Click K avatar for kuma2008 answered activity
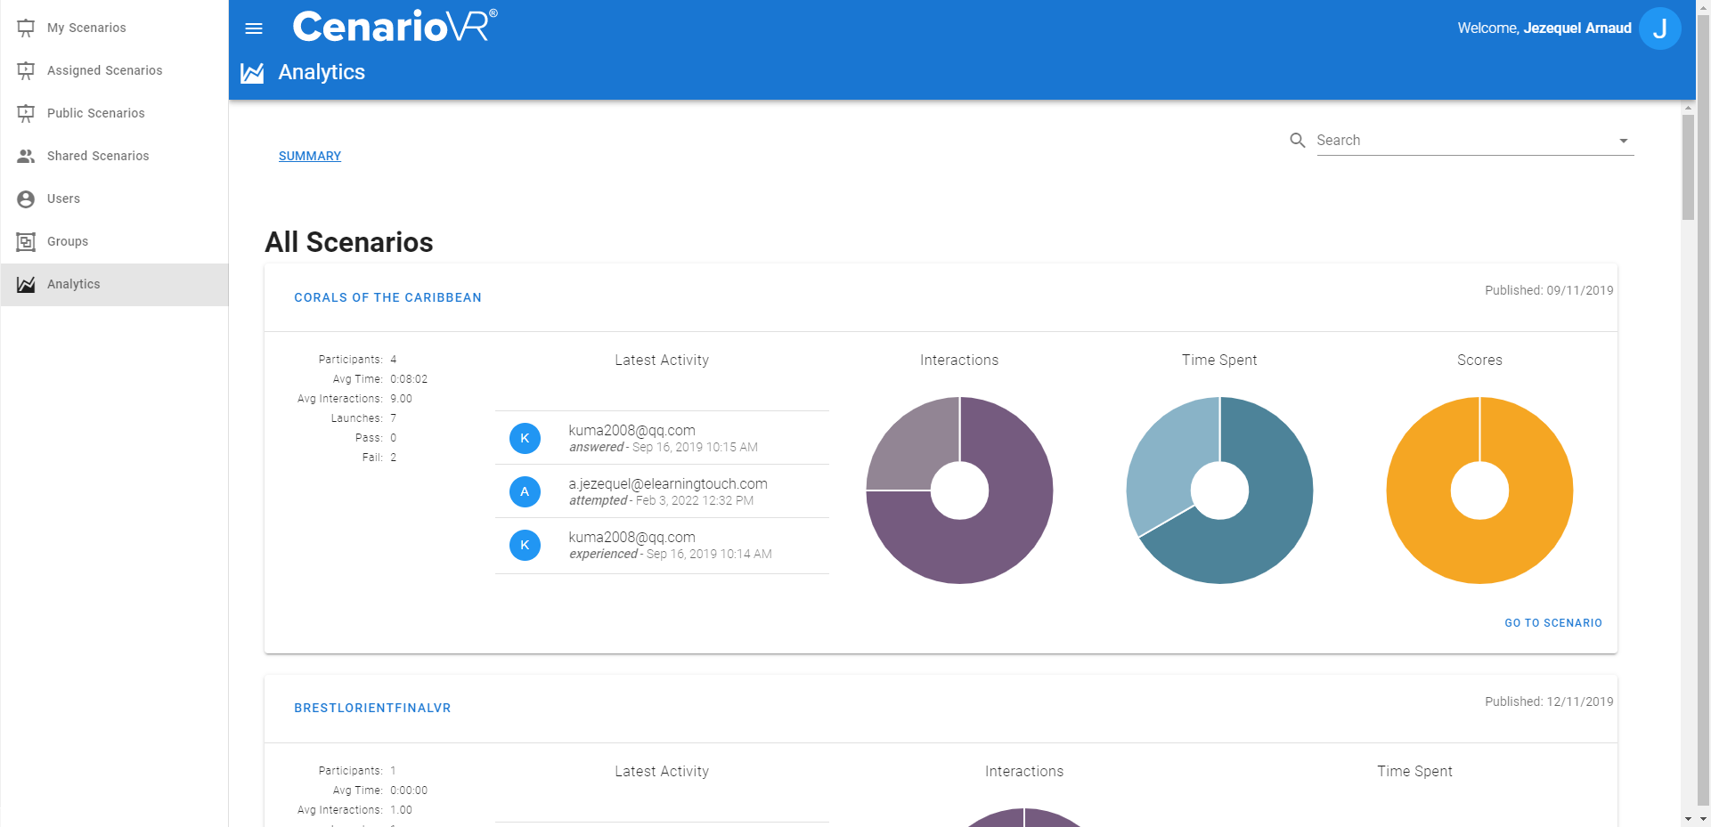The height and width of the screenshot is (827, 1711). pos(525,438)
